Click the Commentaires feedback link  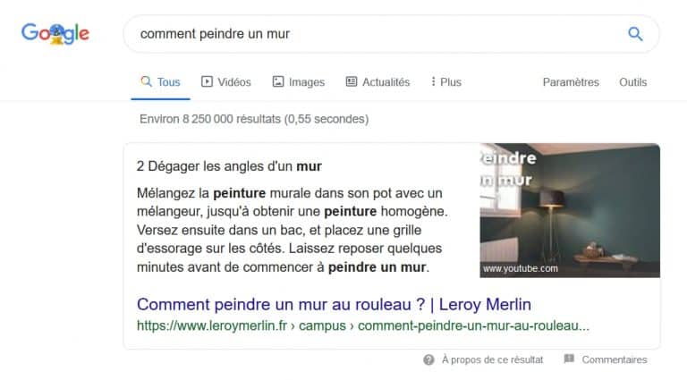(x=615, y=359)
